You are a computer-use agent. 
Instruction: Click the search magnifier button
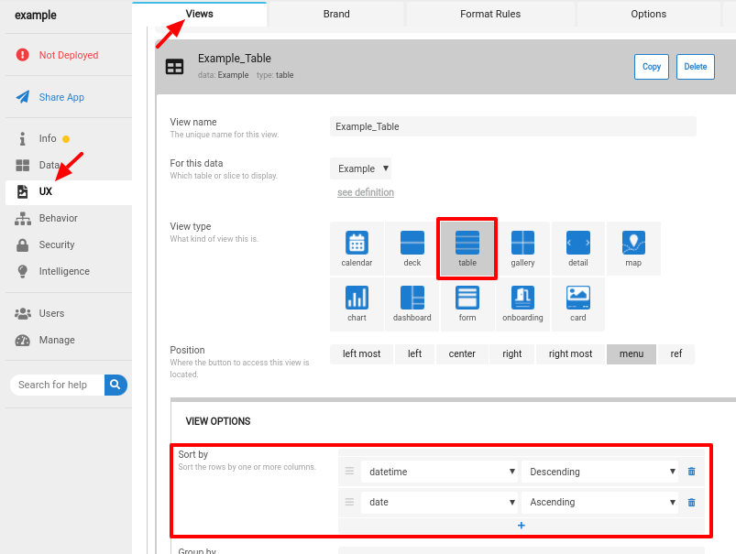(x=115, y=385)
